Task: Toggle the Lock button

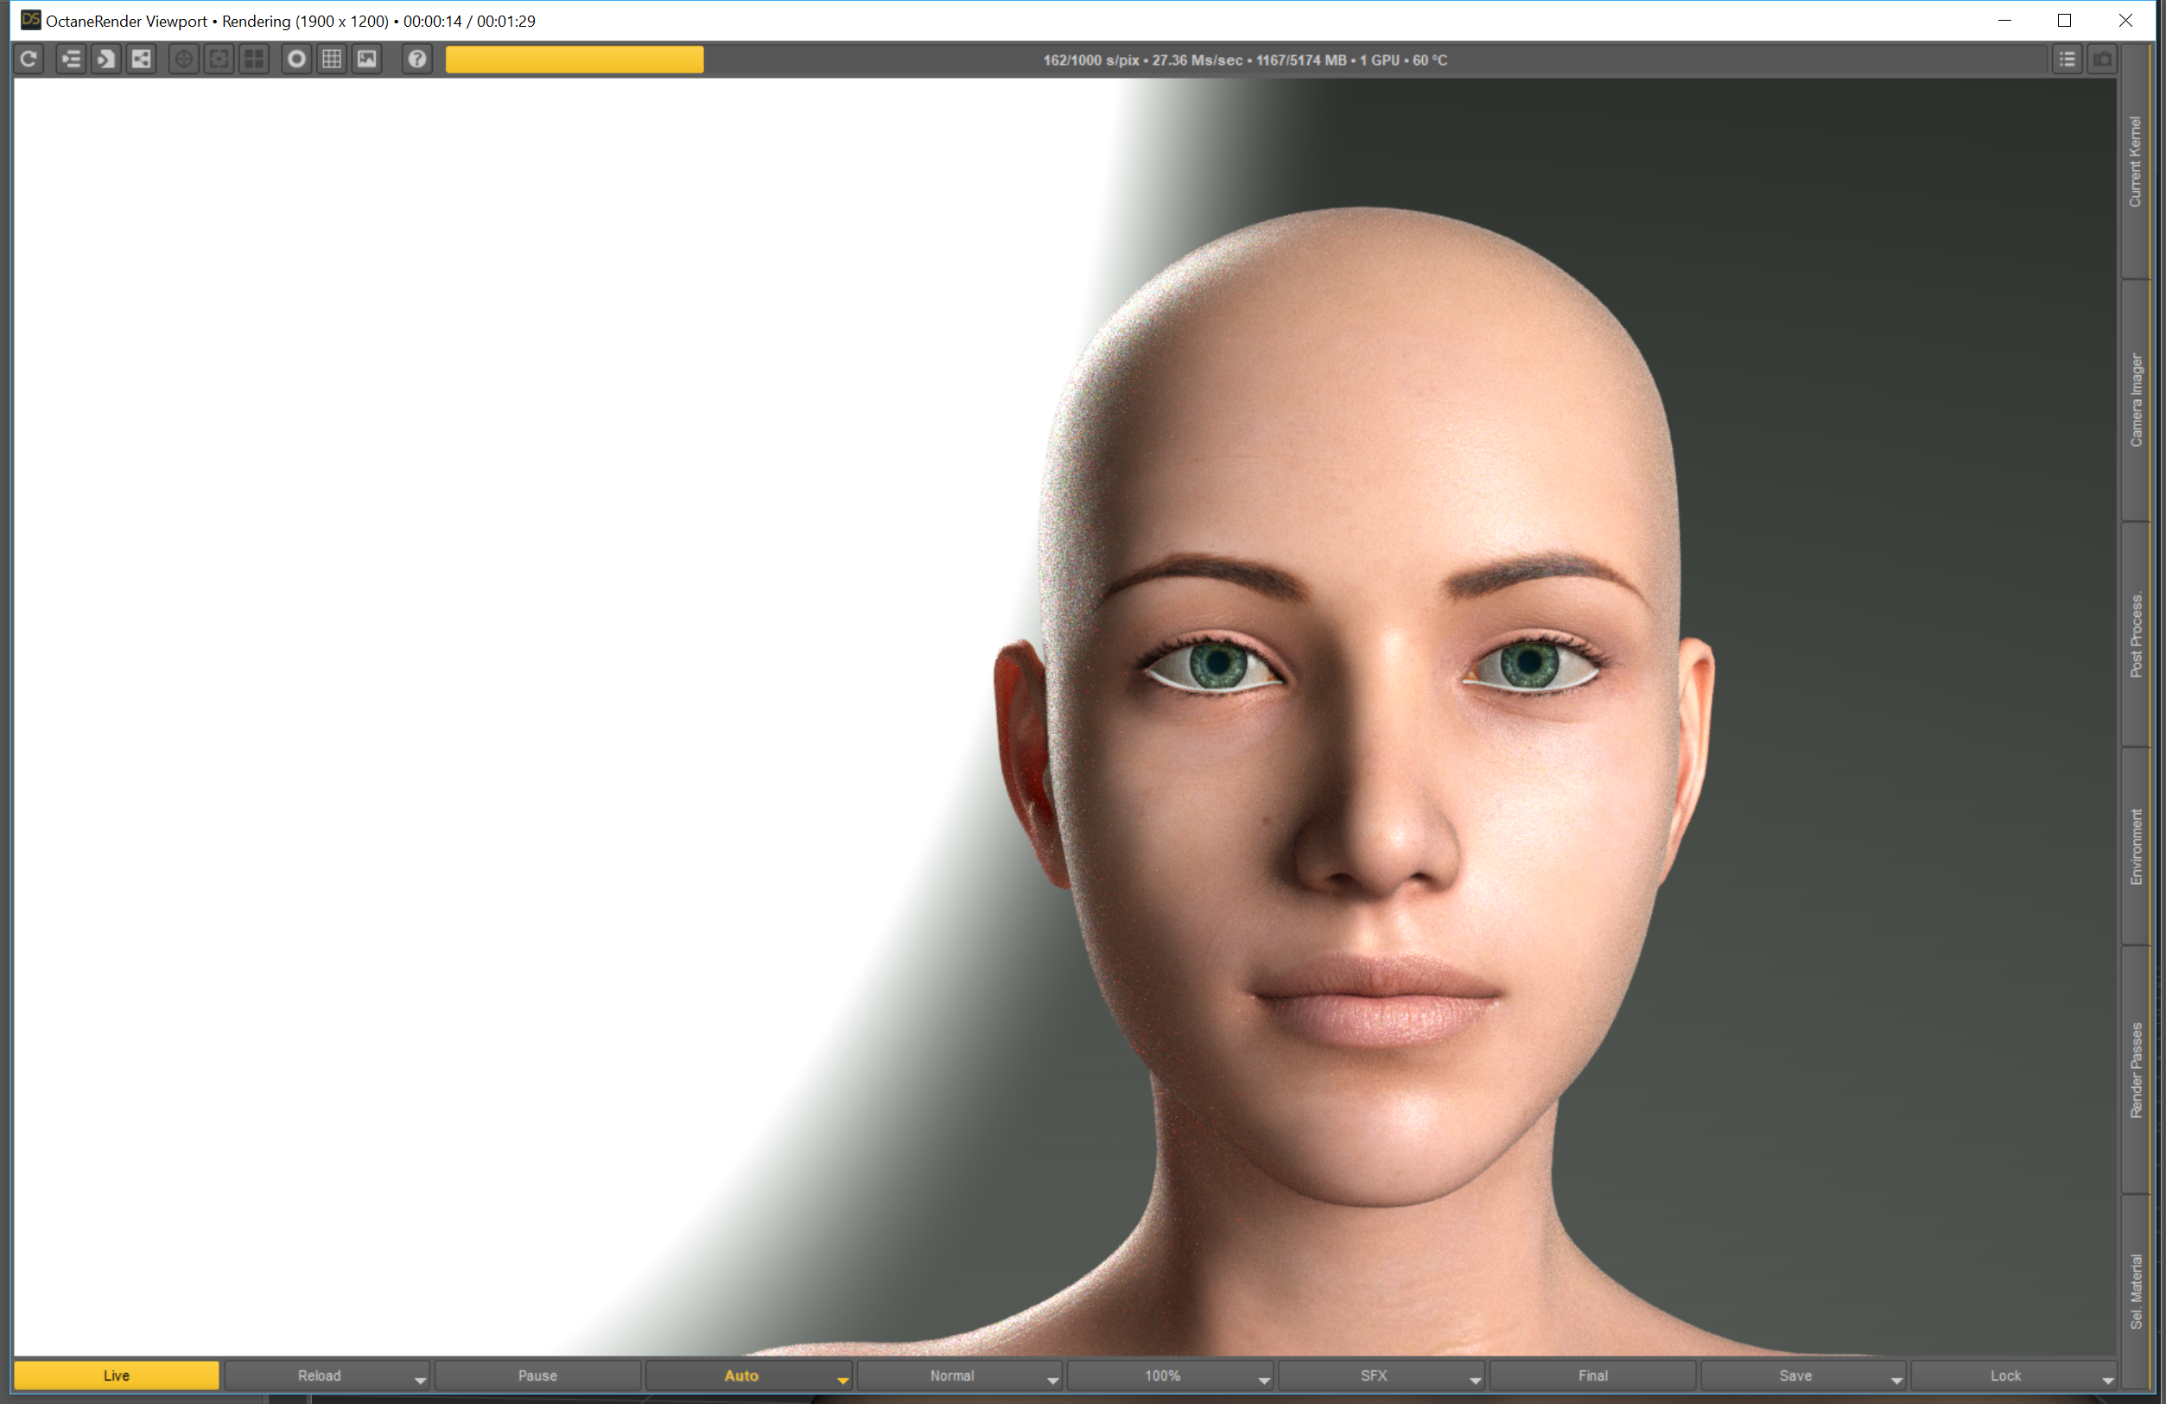Action: 2005,1375
